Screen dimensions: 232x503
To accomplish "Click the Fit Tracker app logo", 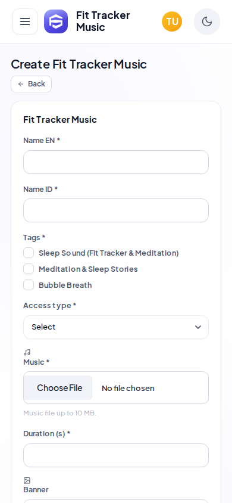I will click(56, 21).
